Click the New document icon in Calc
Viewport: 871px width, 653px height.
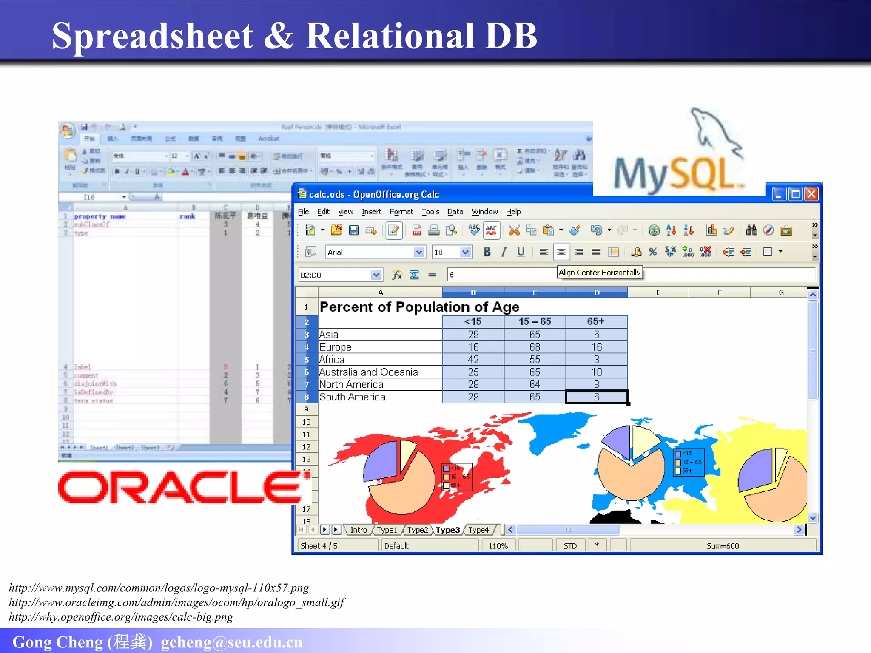point(310,230)
